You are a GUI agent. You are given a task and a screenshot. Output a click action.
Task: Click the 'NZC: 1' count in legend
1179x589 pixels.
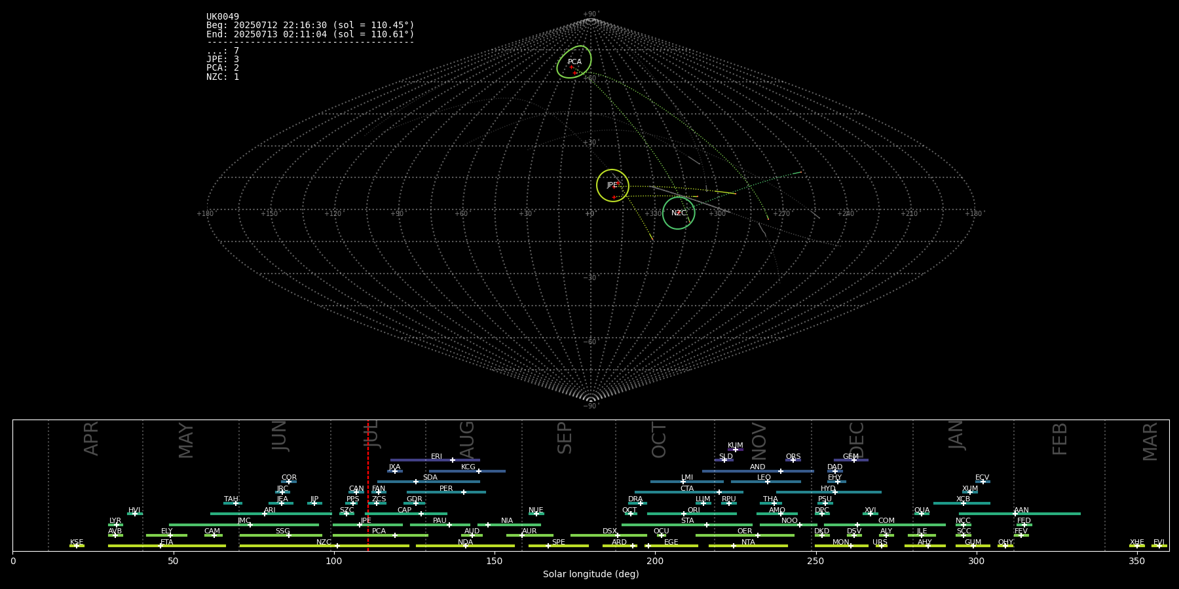223,77
